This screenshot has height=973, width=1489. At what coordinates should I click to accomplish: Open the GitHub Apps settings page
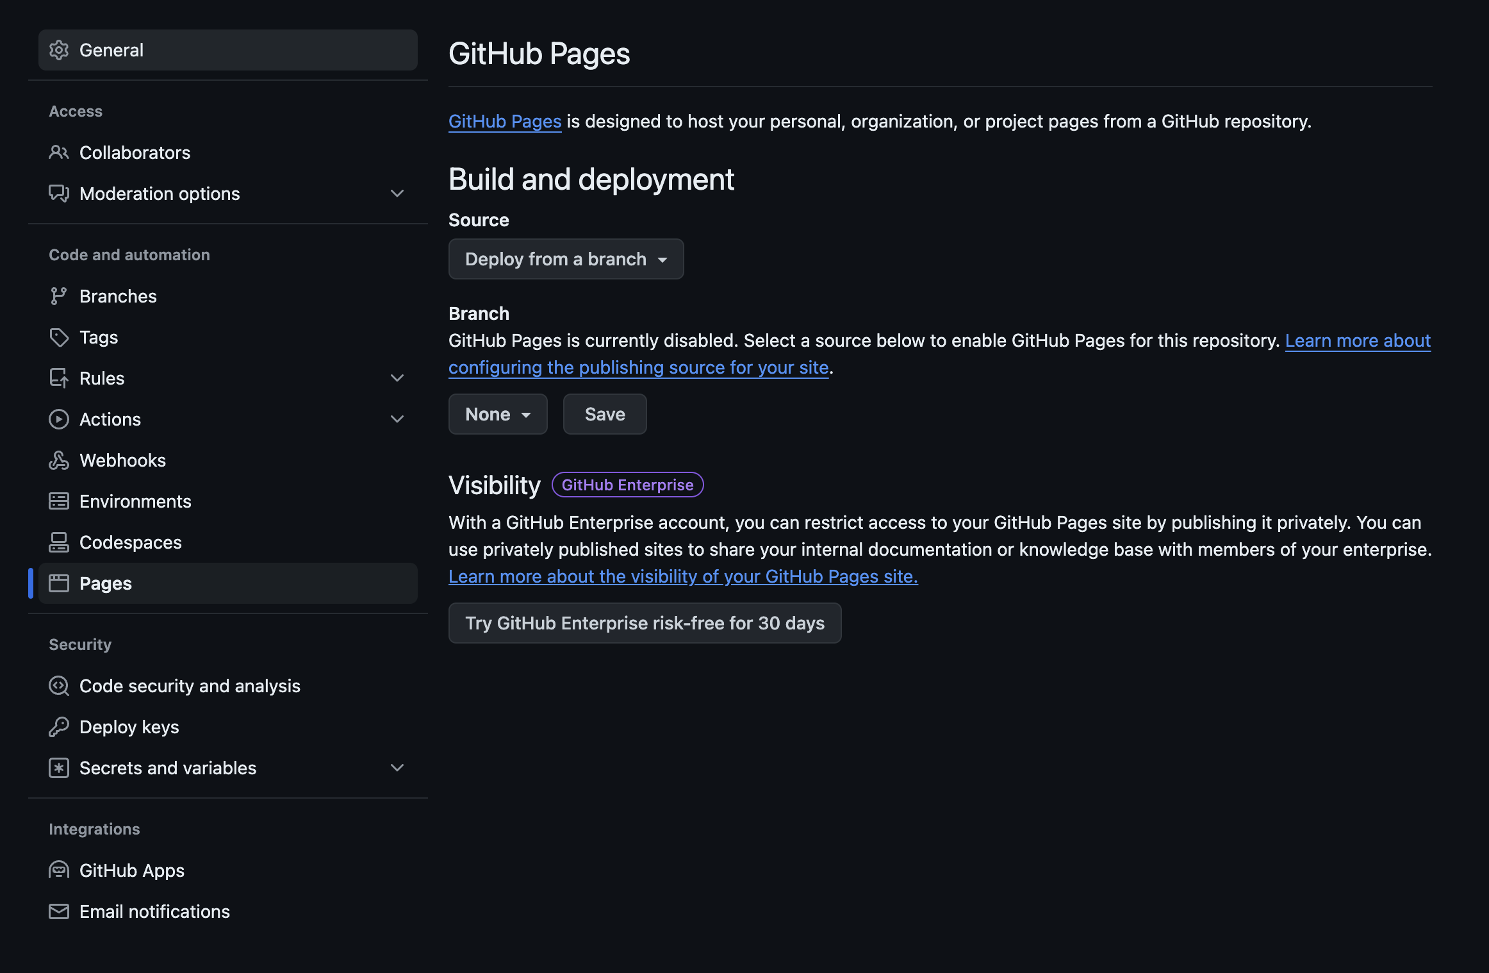[132, 870]
